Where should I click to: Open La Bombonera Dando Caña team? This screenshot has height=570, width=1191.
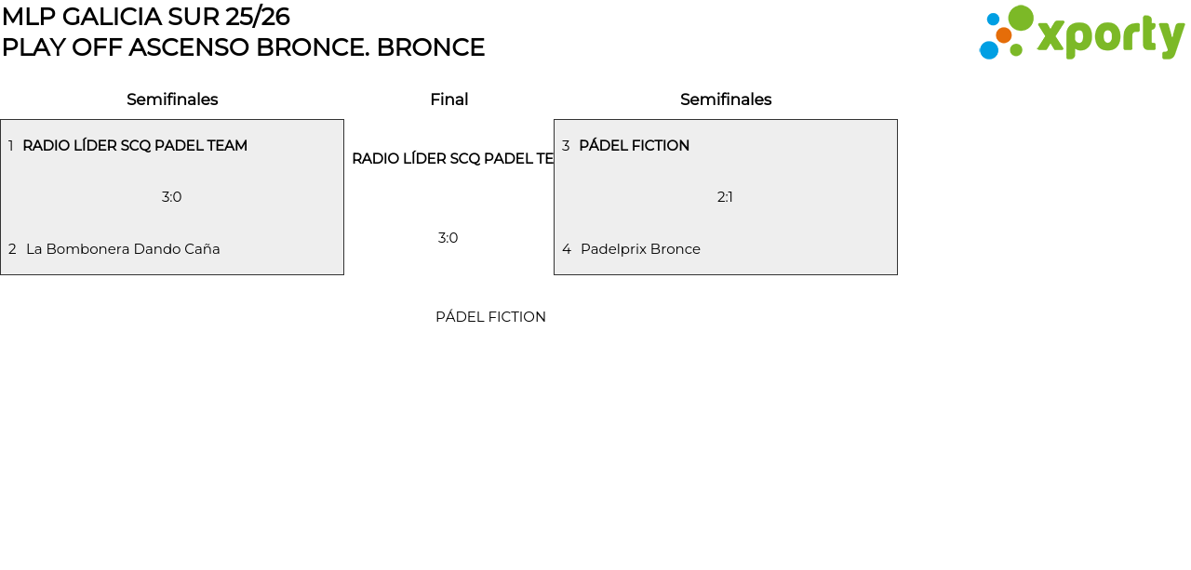coord(123,249)
